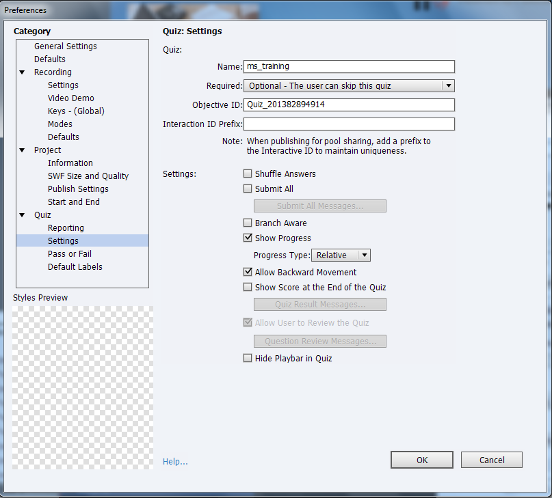
Task: Check the Hide Playbar in Quiz option
Action: 248,358
